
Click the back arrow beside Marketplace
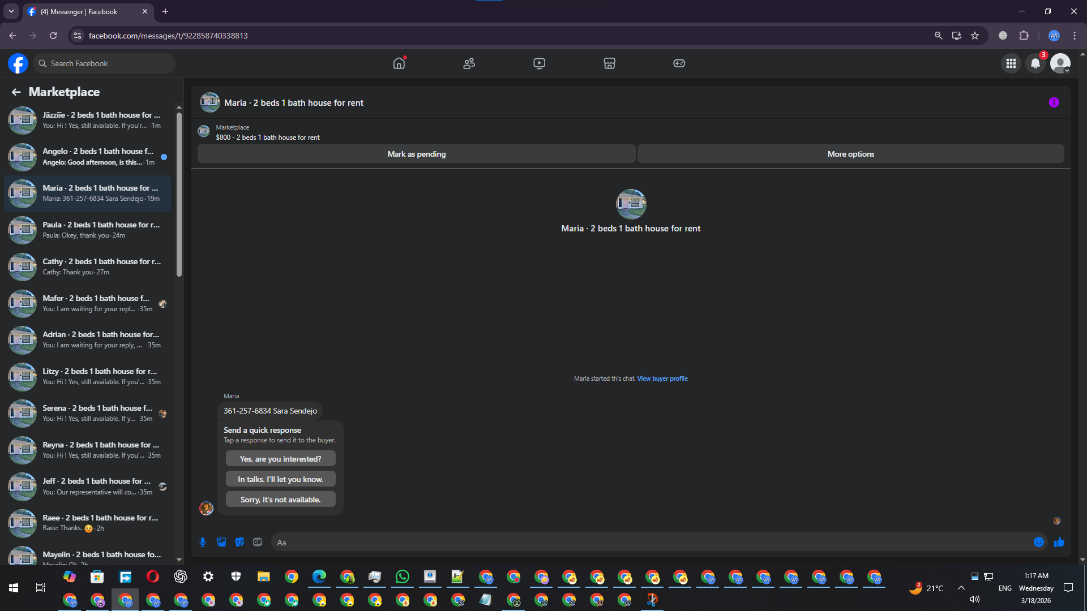click(x=16, y=92)
